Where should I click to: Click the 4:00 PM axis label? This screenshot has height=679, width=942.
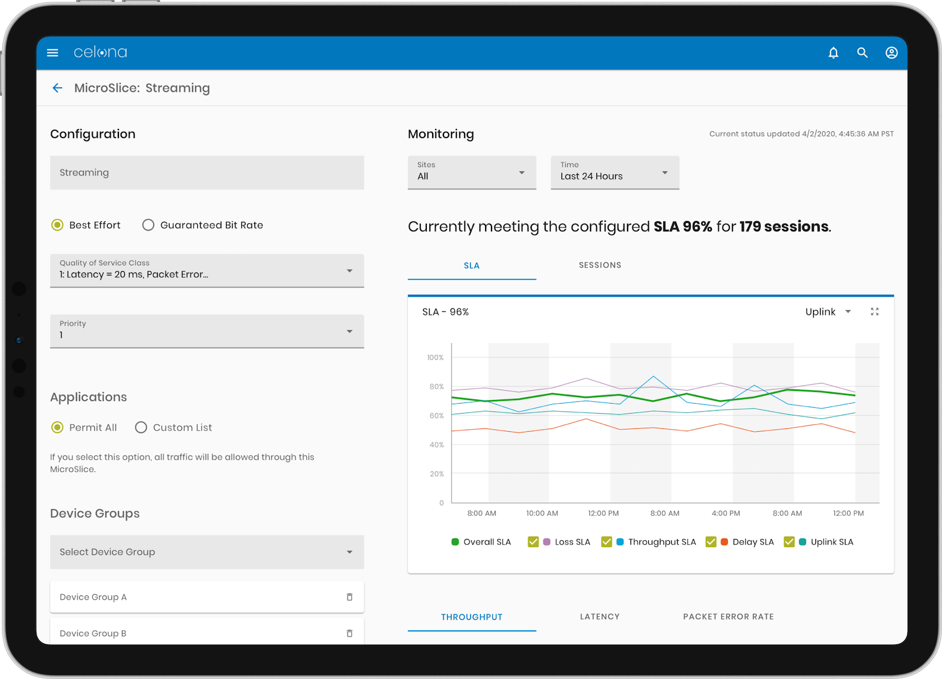click(726, 513)
